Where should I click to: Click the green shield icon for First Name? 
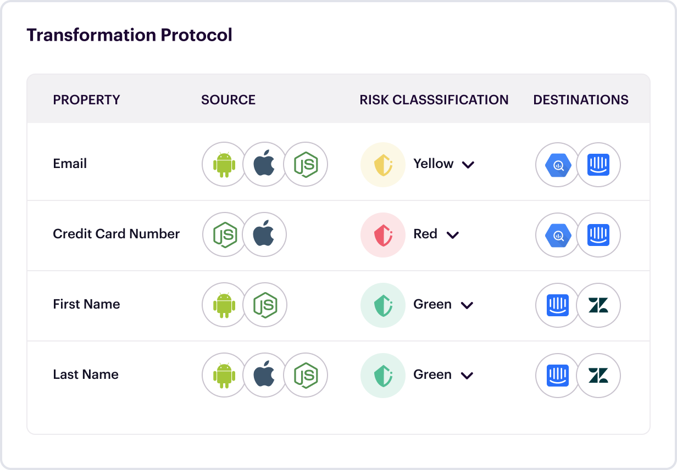(383, 305)
